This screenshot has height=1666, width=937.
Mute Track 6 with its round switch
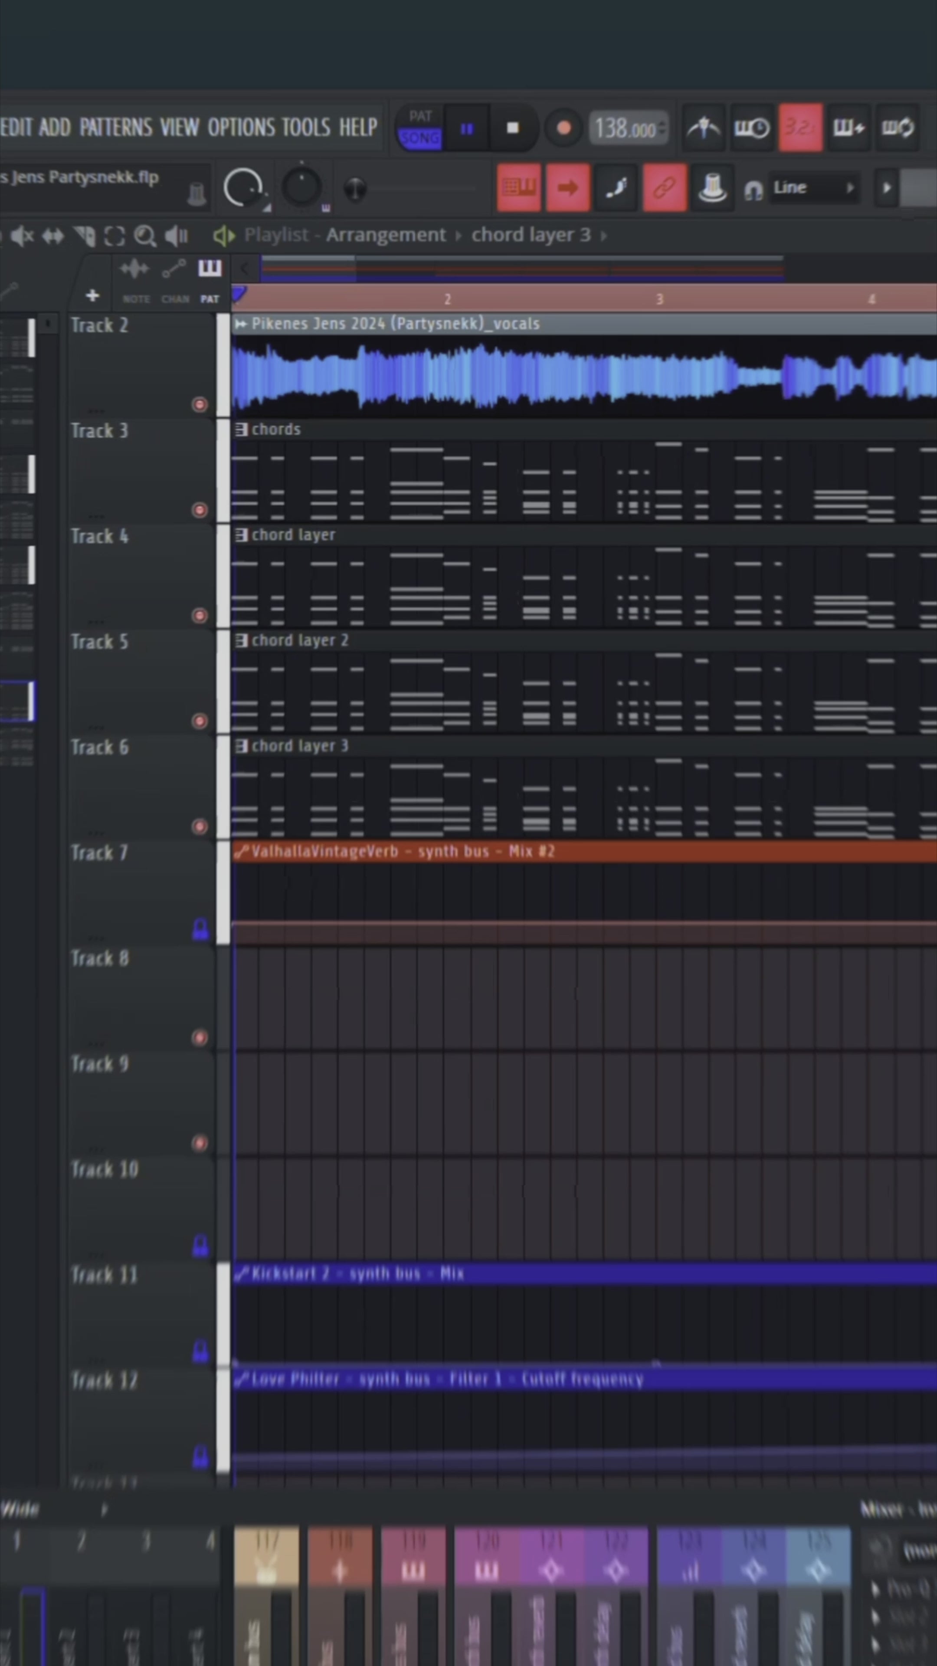point(200,826)
